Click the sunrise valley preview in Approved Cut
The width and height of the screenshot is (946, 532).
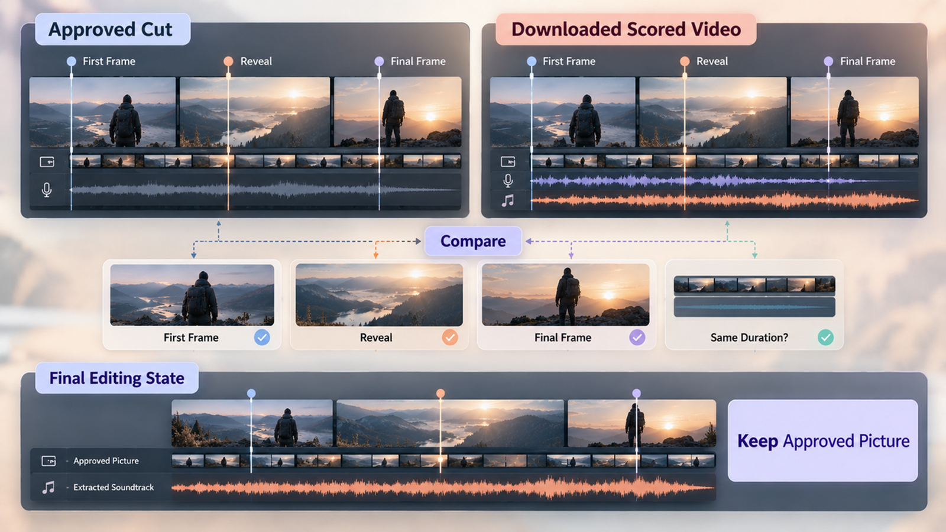pyautogui.click(x=255, y=112)
